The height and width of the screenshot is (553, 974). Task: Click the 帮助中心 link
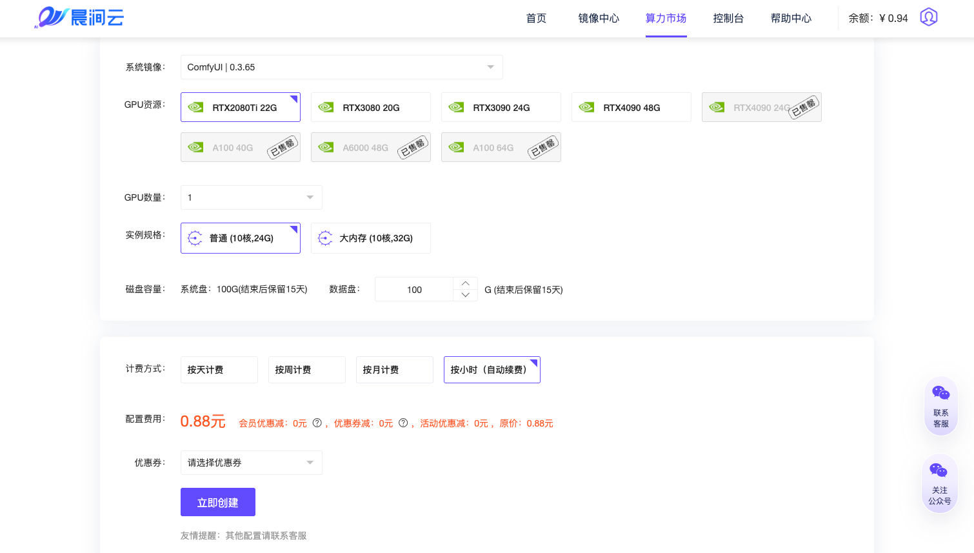tap(791, 18)
